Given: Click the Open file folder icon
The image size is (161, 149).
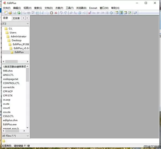Looking at the screenshot, I should point(10,13).
